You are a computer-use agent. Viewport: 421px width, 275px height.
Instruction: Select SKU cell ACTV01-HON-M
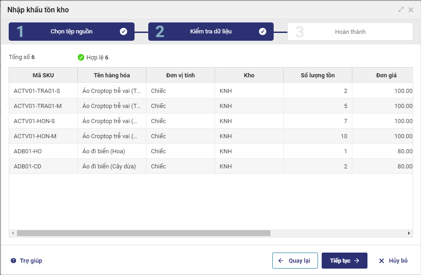point(43,136)
